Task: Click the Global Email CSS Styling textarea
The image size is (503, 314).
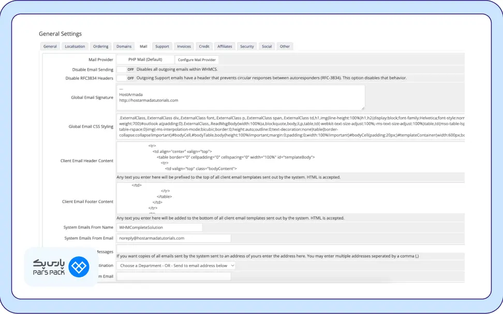Action: click(291, 127)
